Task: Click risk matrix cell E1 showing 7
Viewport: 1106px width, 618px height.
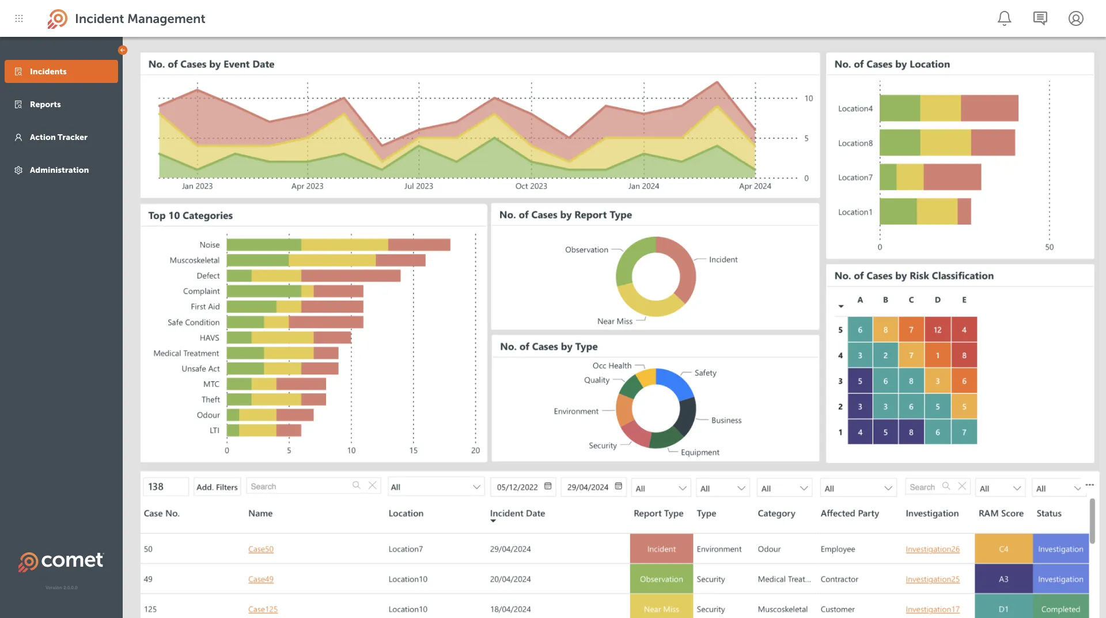Action: [x=964, y=432]
